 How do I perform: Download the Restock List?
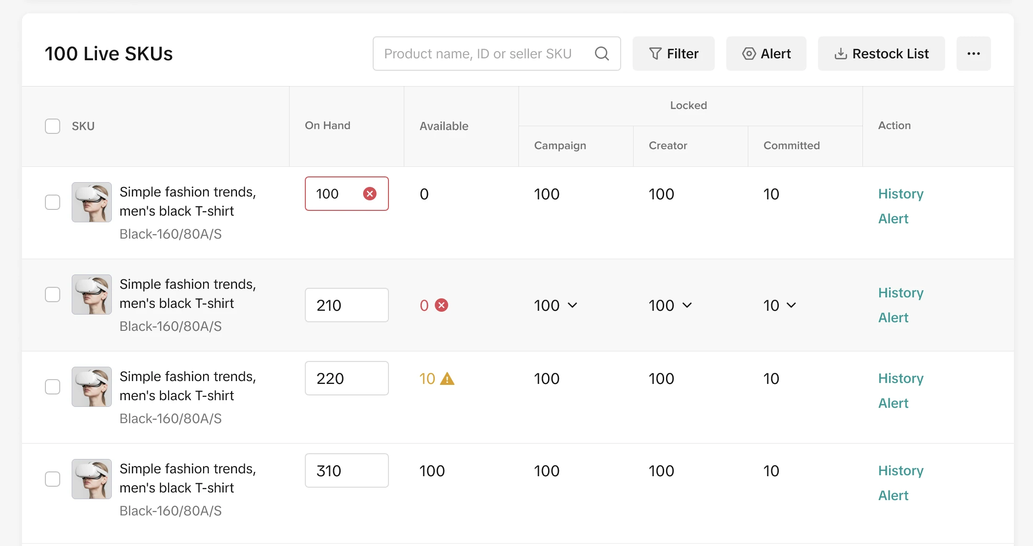click(x=881, y=54)
